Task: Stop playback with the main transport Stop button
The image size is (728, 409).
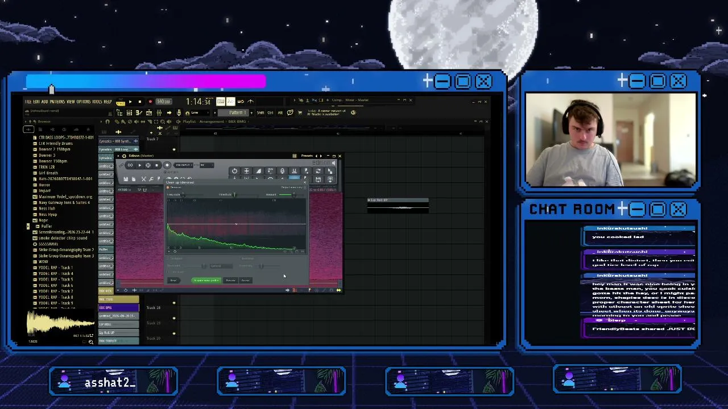Action: pos(140,102)
